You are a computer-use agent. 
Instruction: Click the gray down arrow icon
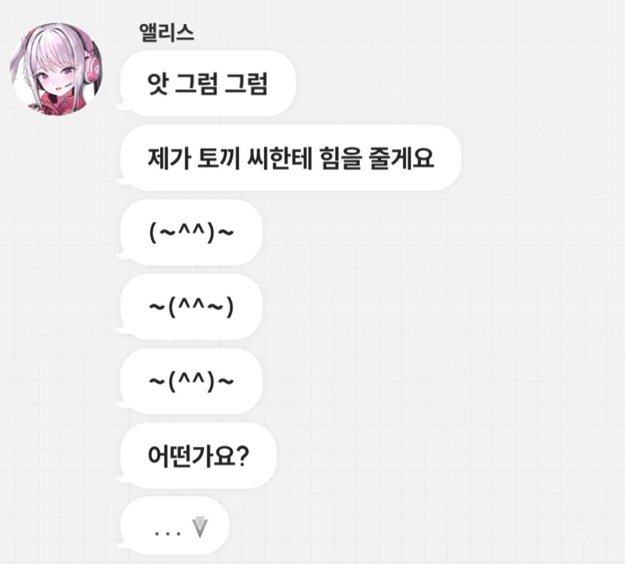[x=200, y=527]
